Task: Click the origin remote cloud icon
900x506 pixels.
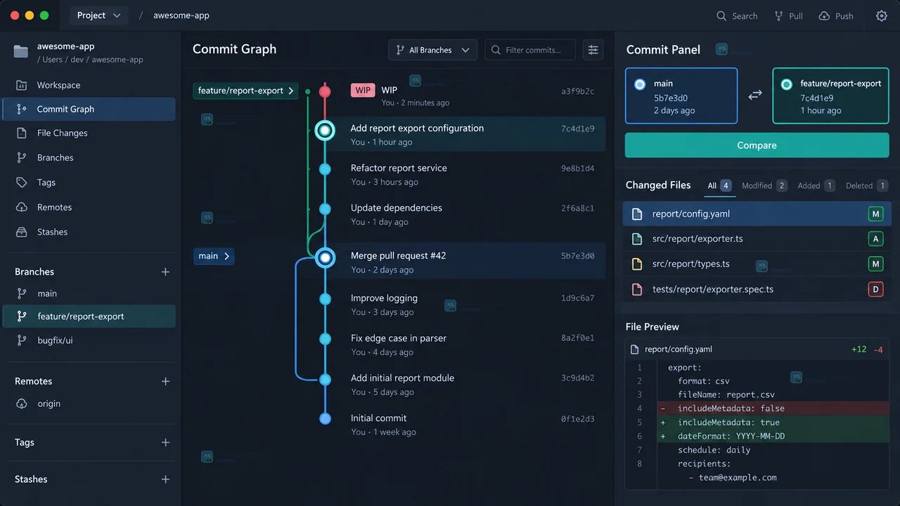Action: [x=22, y=403]
